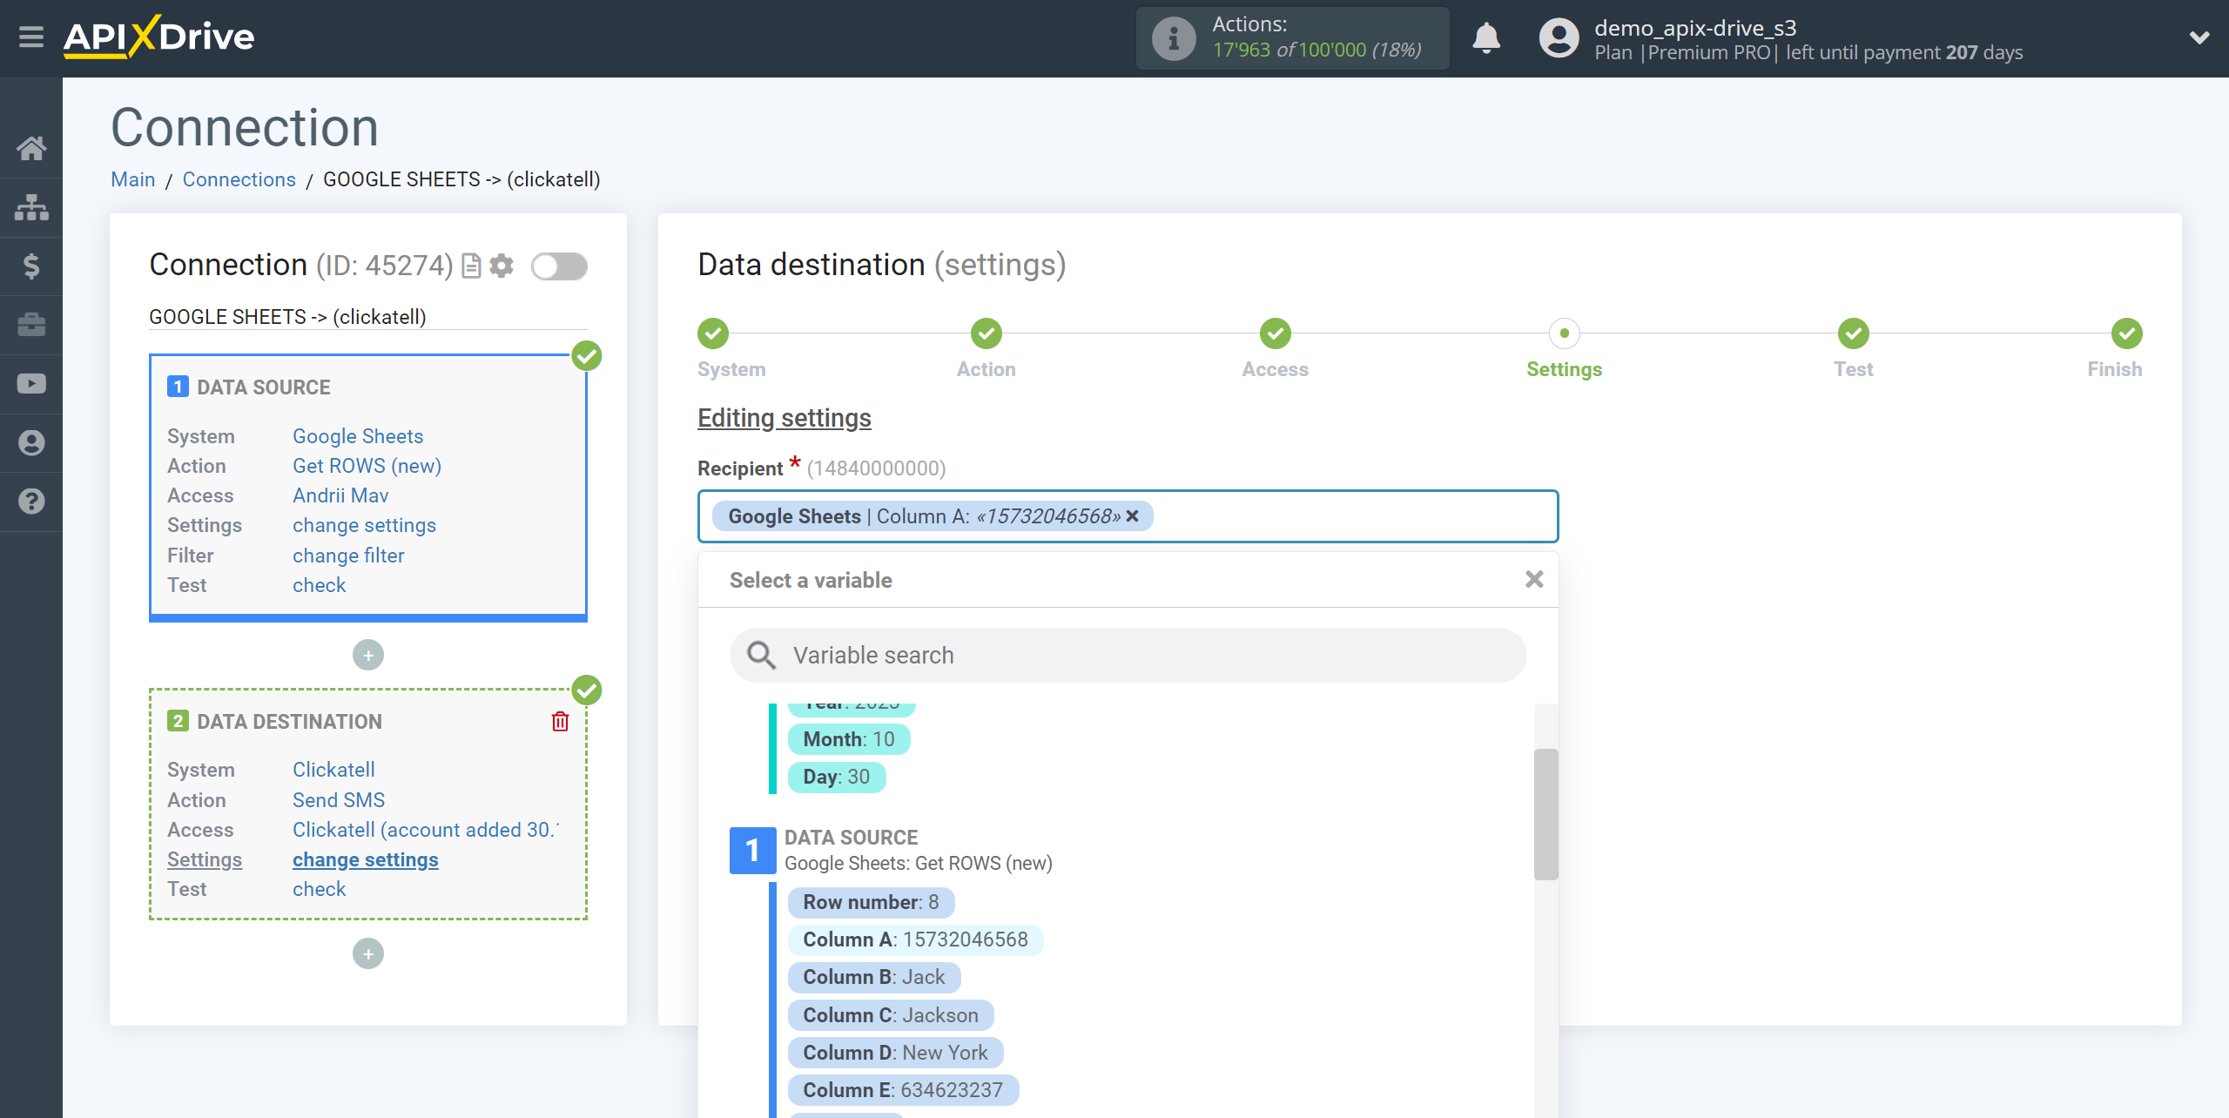2229x1118 pixels.
Task: Select the Column D: New York variable
Action: [x=895, y=1053]
